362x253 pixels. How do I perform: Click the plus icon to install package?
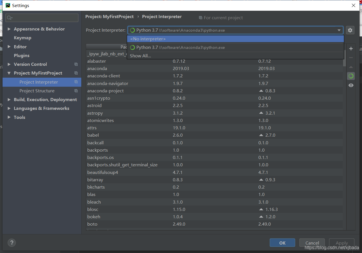pyautogui.click(x=351, y=49)
